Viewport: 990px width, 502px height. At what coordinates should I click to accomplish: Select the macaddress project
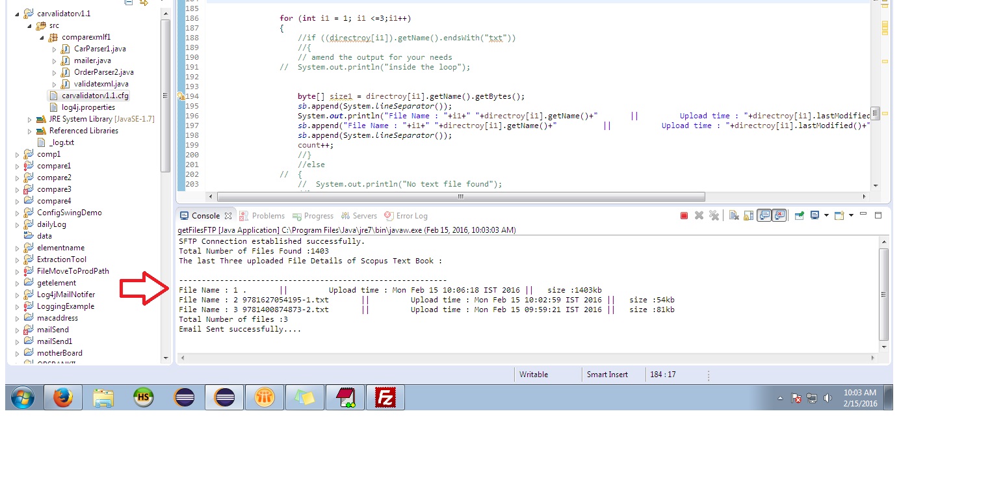[x=57, y=318]
